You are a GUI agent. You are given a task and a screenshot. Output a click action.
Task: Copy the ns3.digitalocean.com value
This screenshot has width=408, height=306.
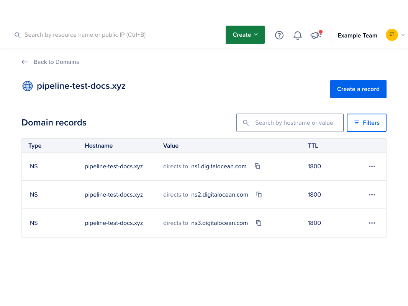[x=259, y=223]
